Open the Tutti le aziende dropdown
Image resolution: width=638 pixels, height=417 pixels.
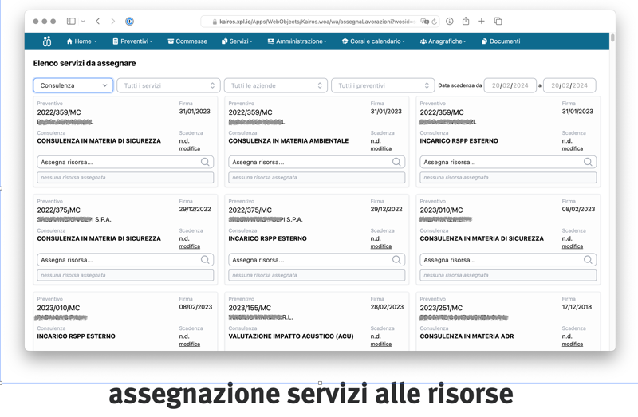276,85
